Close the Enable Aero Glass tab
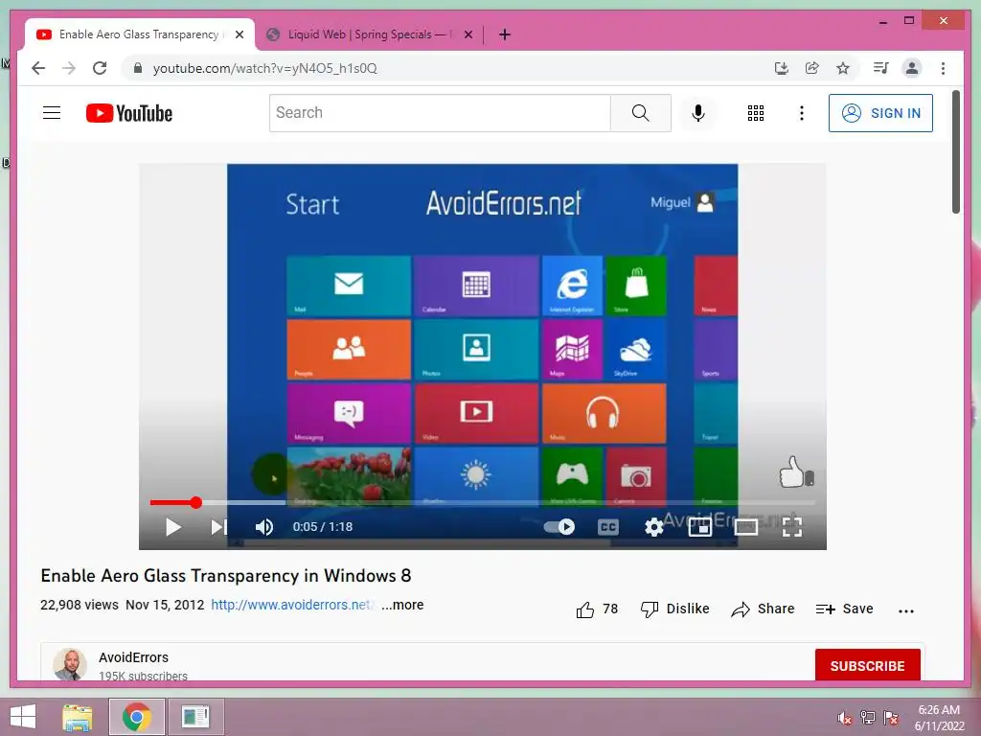 [x=239, y=34]
